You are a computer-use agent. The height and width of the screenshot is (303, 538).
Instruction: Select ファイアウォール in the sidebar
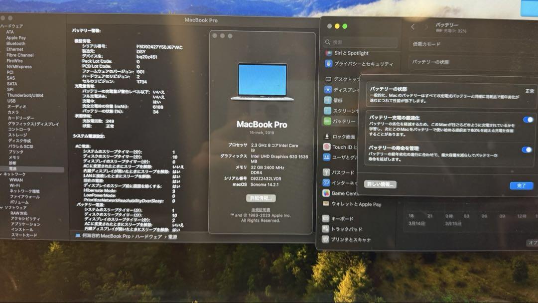(x=25, y=197)
